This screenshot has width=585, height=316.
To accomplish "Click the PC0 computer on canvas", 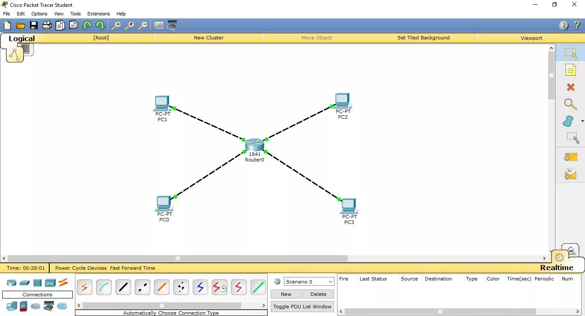I will 164,204.
